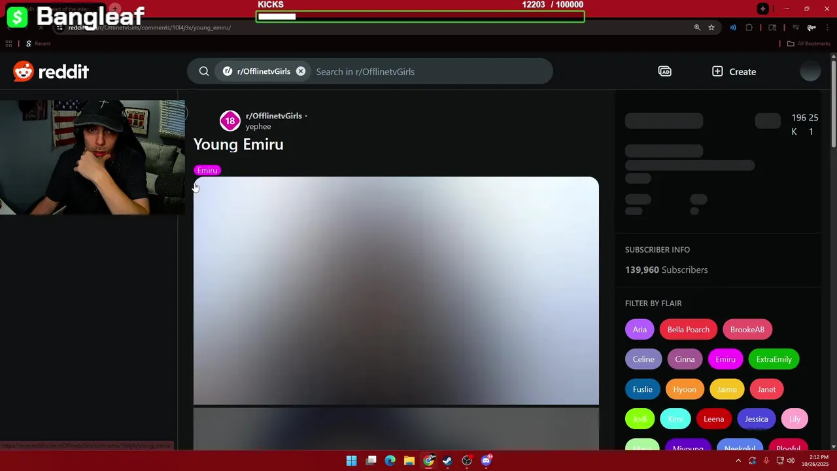Filter posts by Fuslie flair
Viewport: 837px width, 471px height.
642,389
